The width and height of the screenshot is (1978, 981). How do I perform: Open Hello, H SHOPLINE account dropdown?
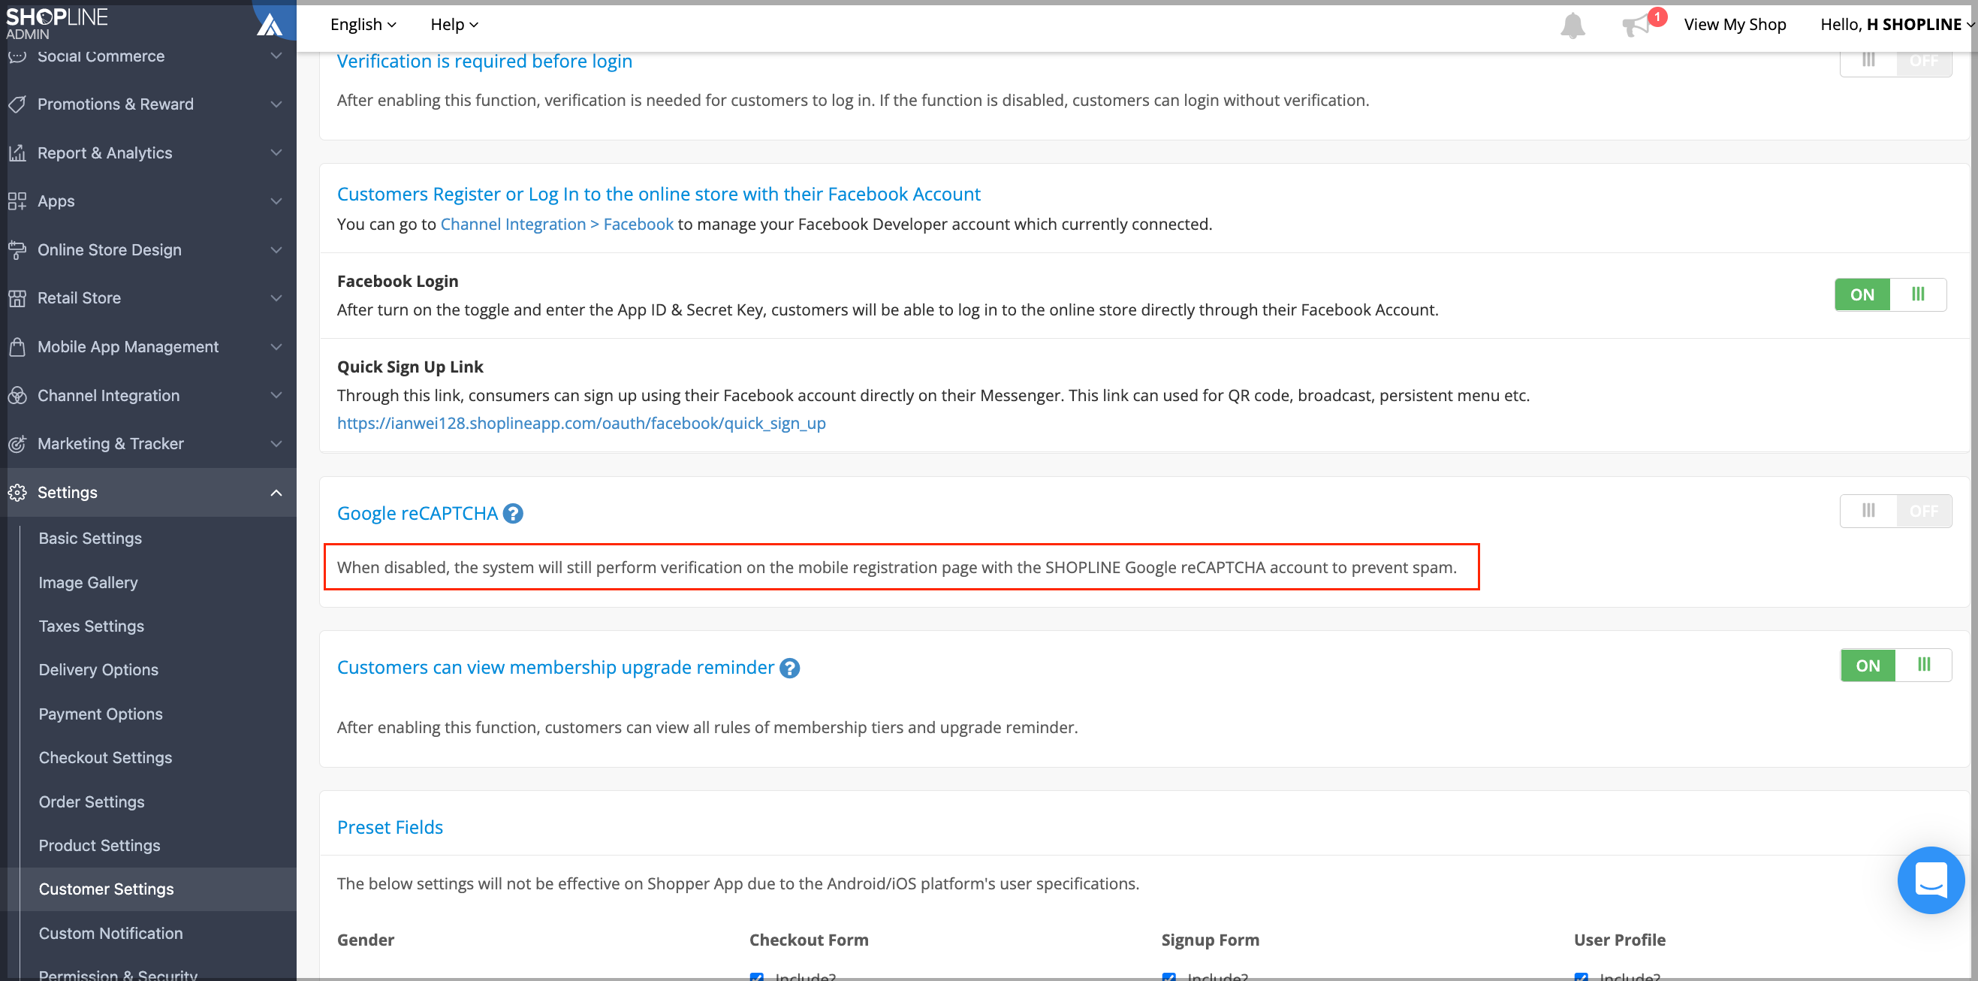1896,25
